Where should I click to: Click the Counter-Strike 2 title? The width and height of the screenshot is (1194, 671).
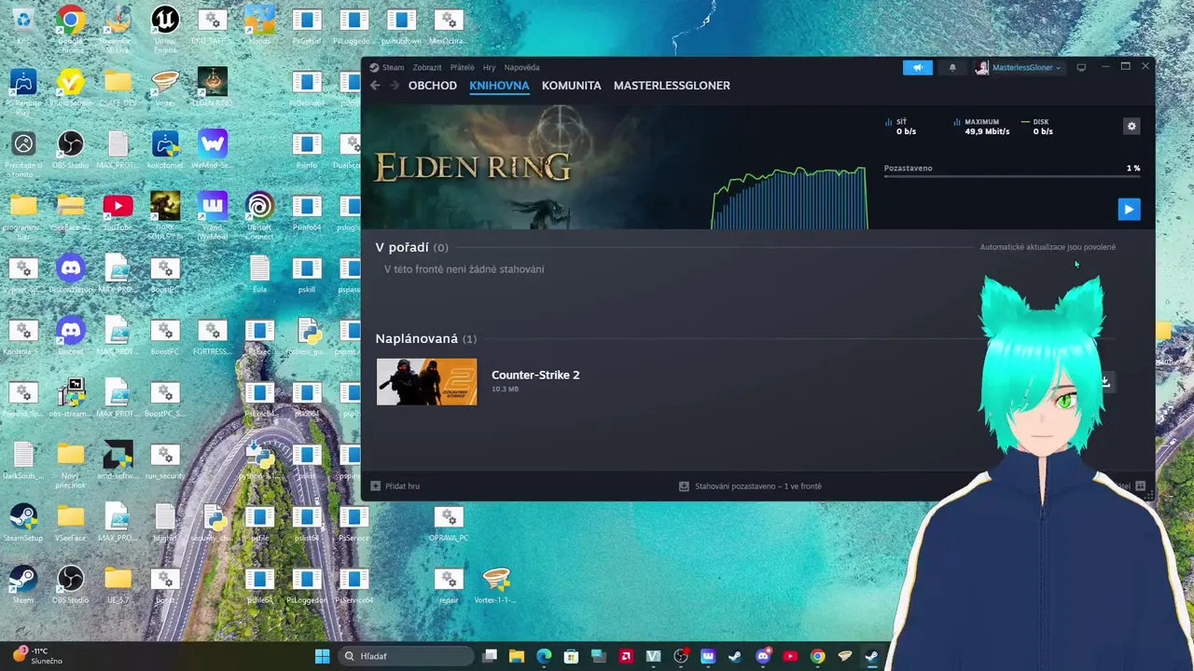[x=535, y=375]
